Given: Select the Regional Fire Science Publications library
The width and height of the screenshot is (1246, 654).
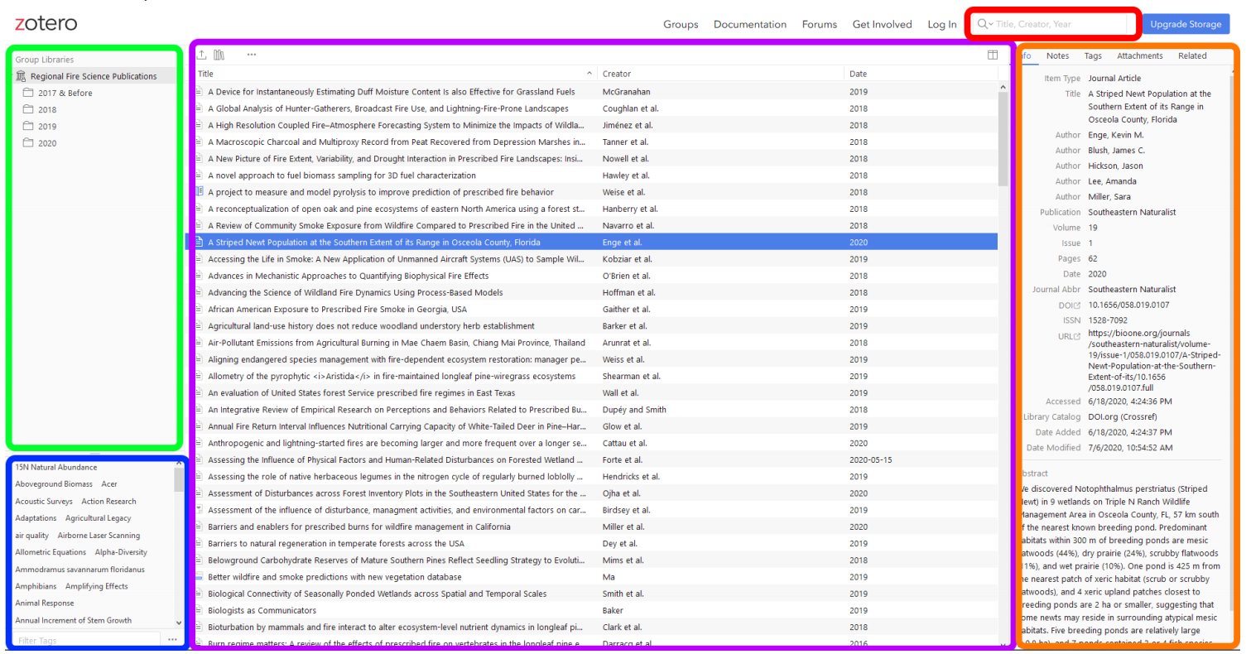Looking at the screenshot, I should click(94, 76).
